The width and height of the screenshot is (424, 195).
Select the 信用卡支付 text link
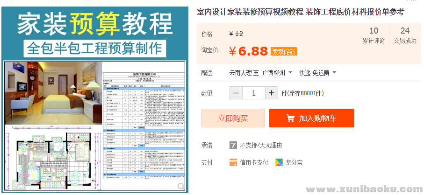click(254, 163)
